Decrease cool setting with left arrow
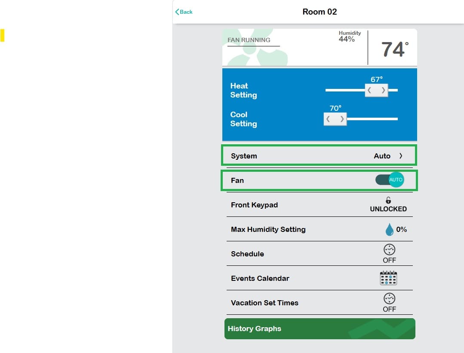 coord(328,119)
